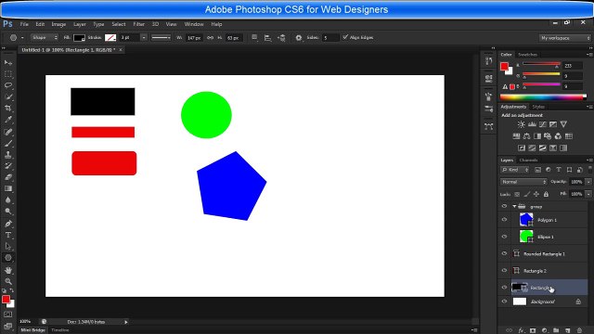Viewport: 594px width, 334px height.
Task: Toggle visibility of the group layer
Action: click(504, 206)
